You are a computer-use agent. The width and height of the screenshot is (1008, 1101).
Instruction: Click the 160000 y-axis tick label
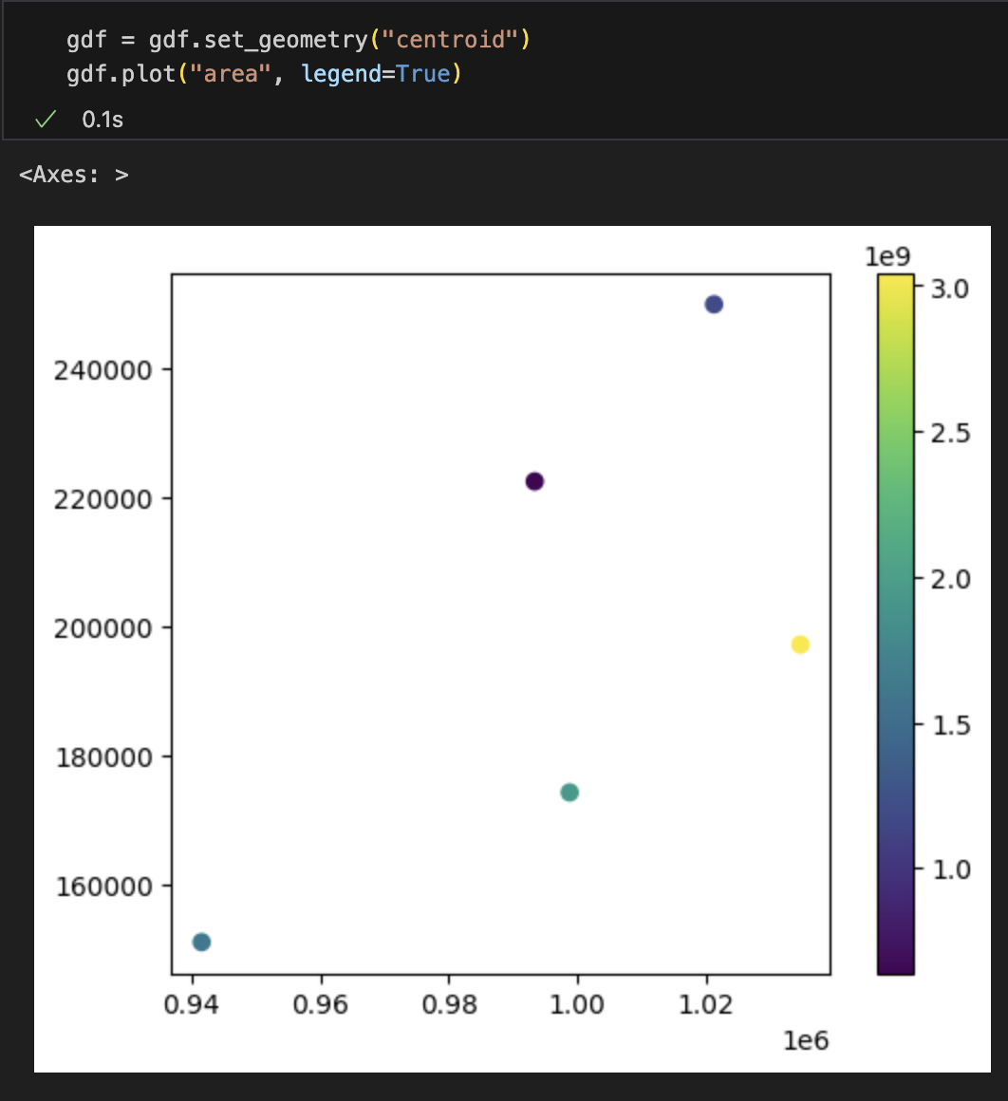tap(103, 886)
